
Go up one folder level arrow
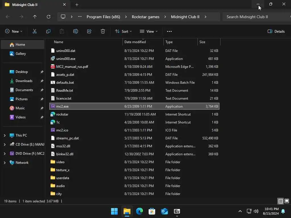tap(35, 17)
